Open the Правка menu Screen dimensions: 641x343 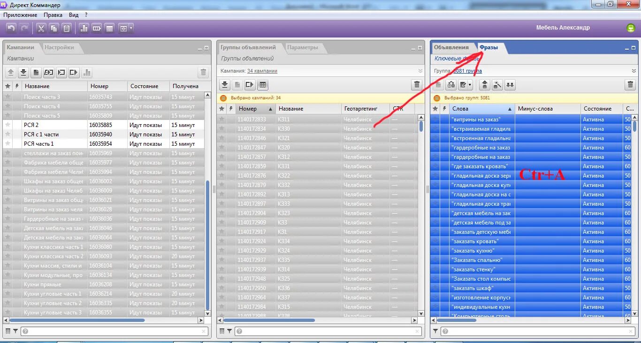pos(53,15)
